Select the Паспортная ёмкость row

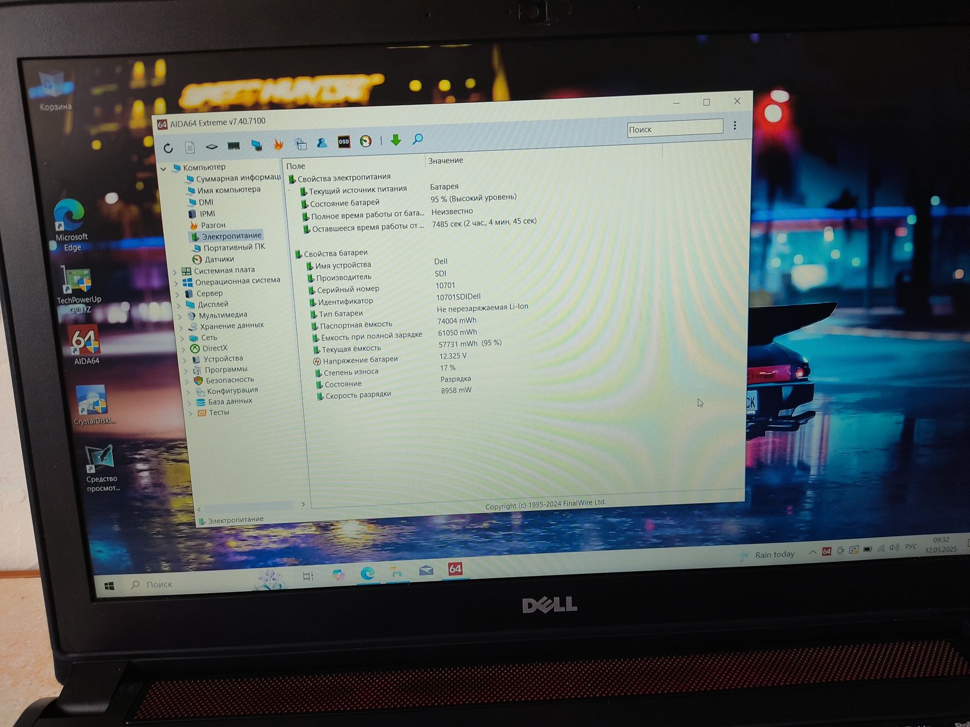click(x=394, y=323)
